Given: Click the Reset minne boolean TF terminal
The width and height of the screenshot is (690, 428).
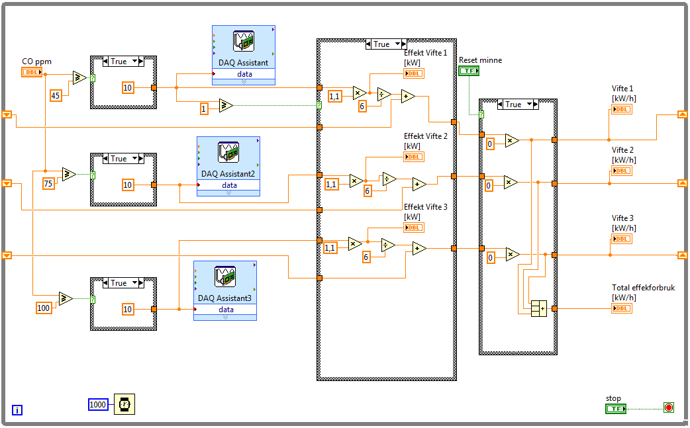Looking at the screenshot, I should [x=469, y=71].
